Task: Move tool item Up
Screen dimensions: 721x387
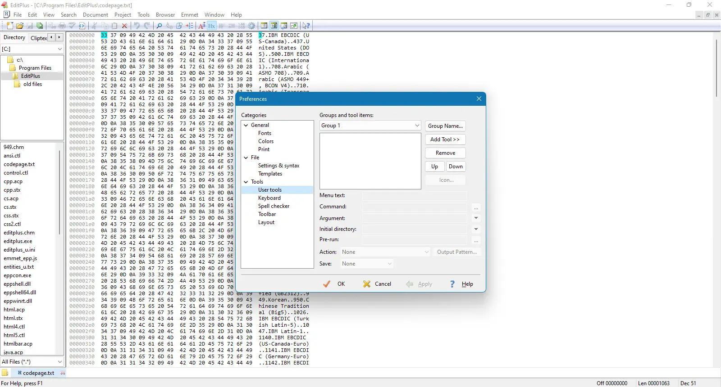Action: pos(434,166)
